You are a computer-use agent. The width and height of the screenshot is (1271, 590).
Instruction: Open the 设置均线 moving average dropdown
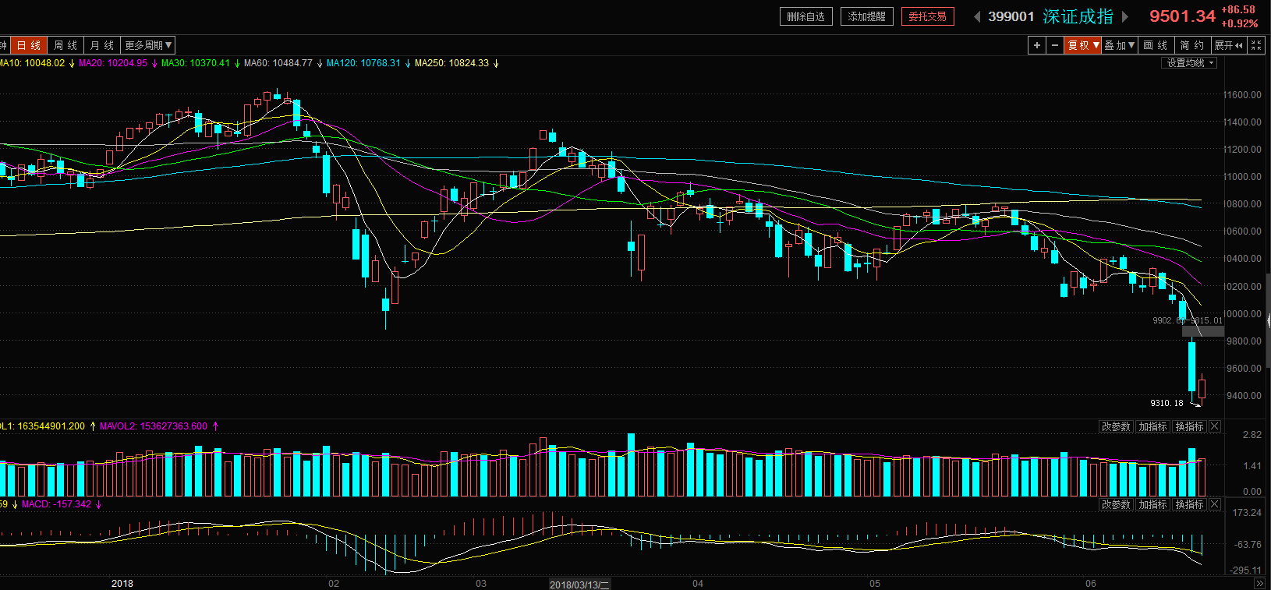[1189, 63]
